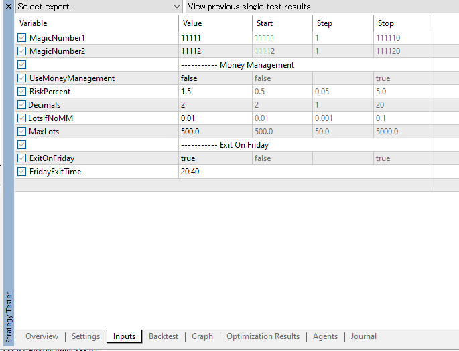459x351 pixels.
Task: Show the Journal tab
Action: [364, 336]
